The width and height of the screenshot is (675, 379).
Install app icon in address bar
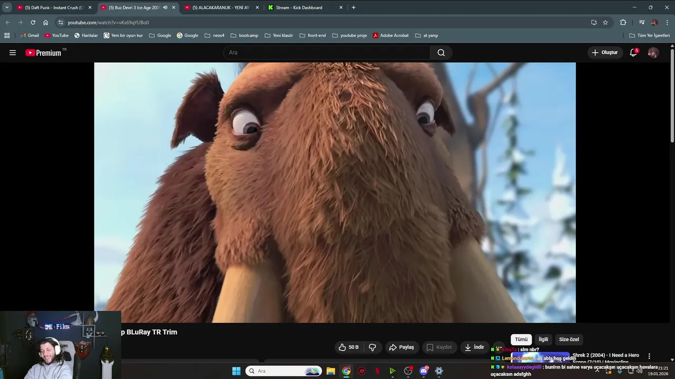click(x=594, y=23)
